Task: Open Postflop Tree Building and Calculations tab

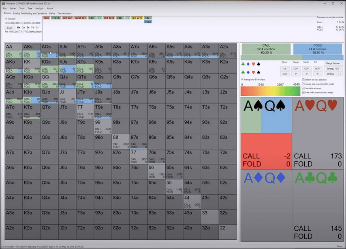Action: pos(30,13)
